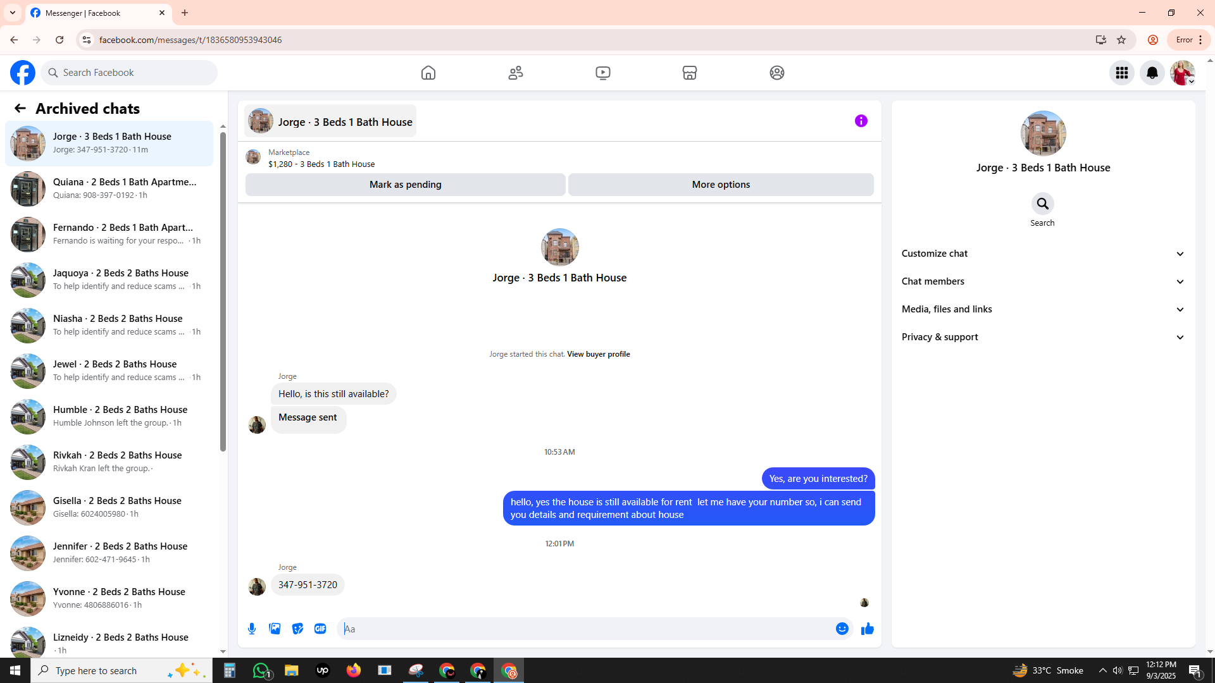Open the weather widget 33°C Smoke

(1048, 670)
